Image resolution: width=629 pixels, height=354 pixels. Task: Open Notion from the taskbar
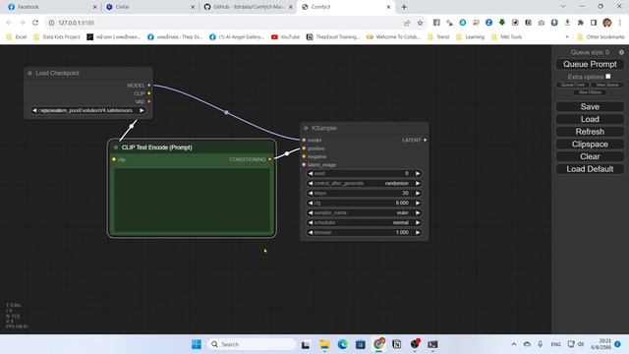click(x=396, y=344)
